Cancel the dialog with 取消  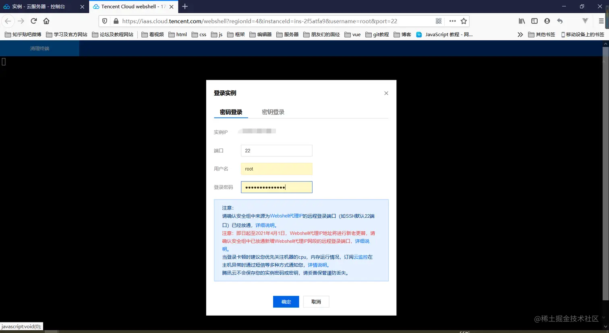click(316, 302)
